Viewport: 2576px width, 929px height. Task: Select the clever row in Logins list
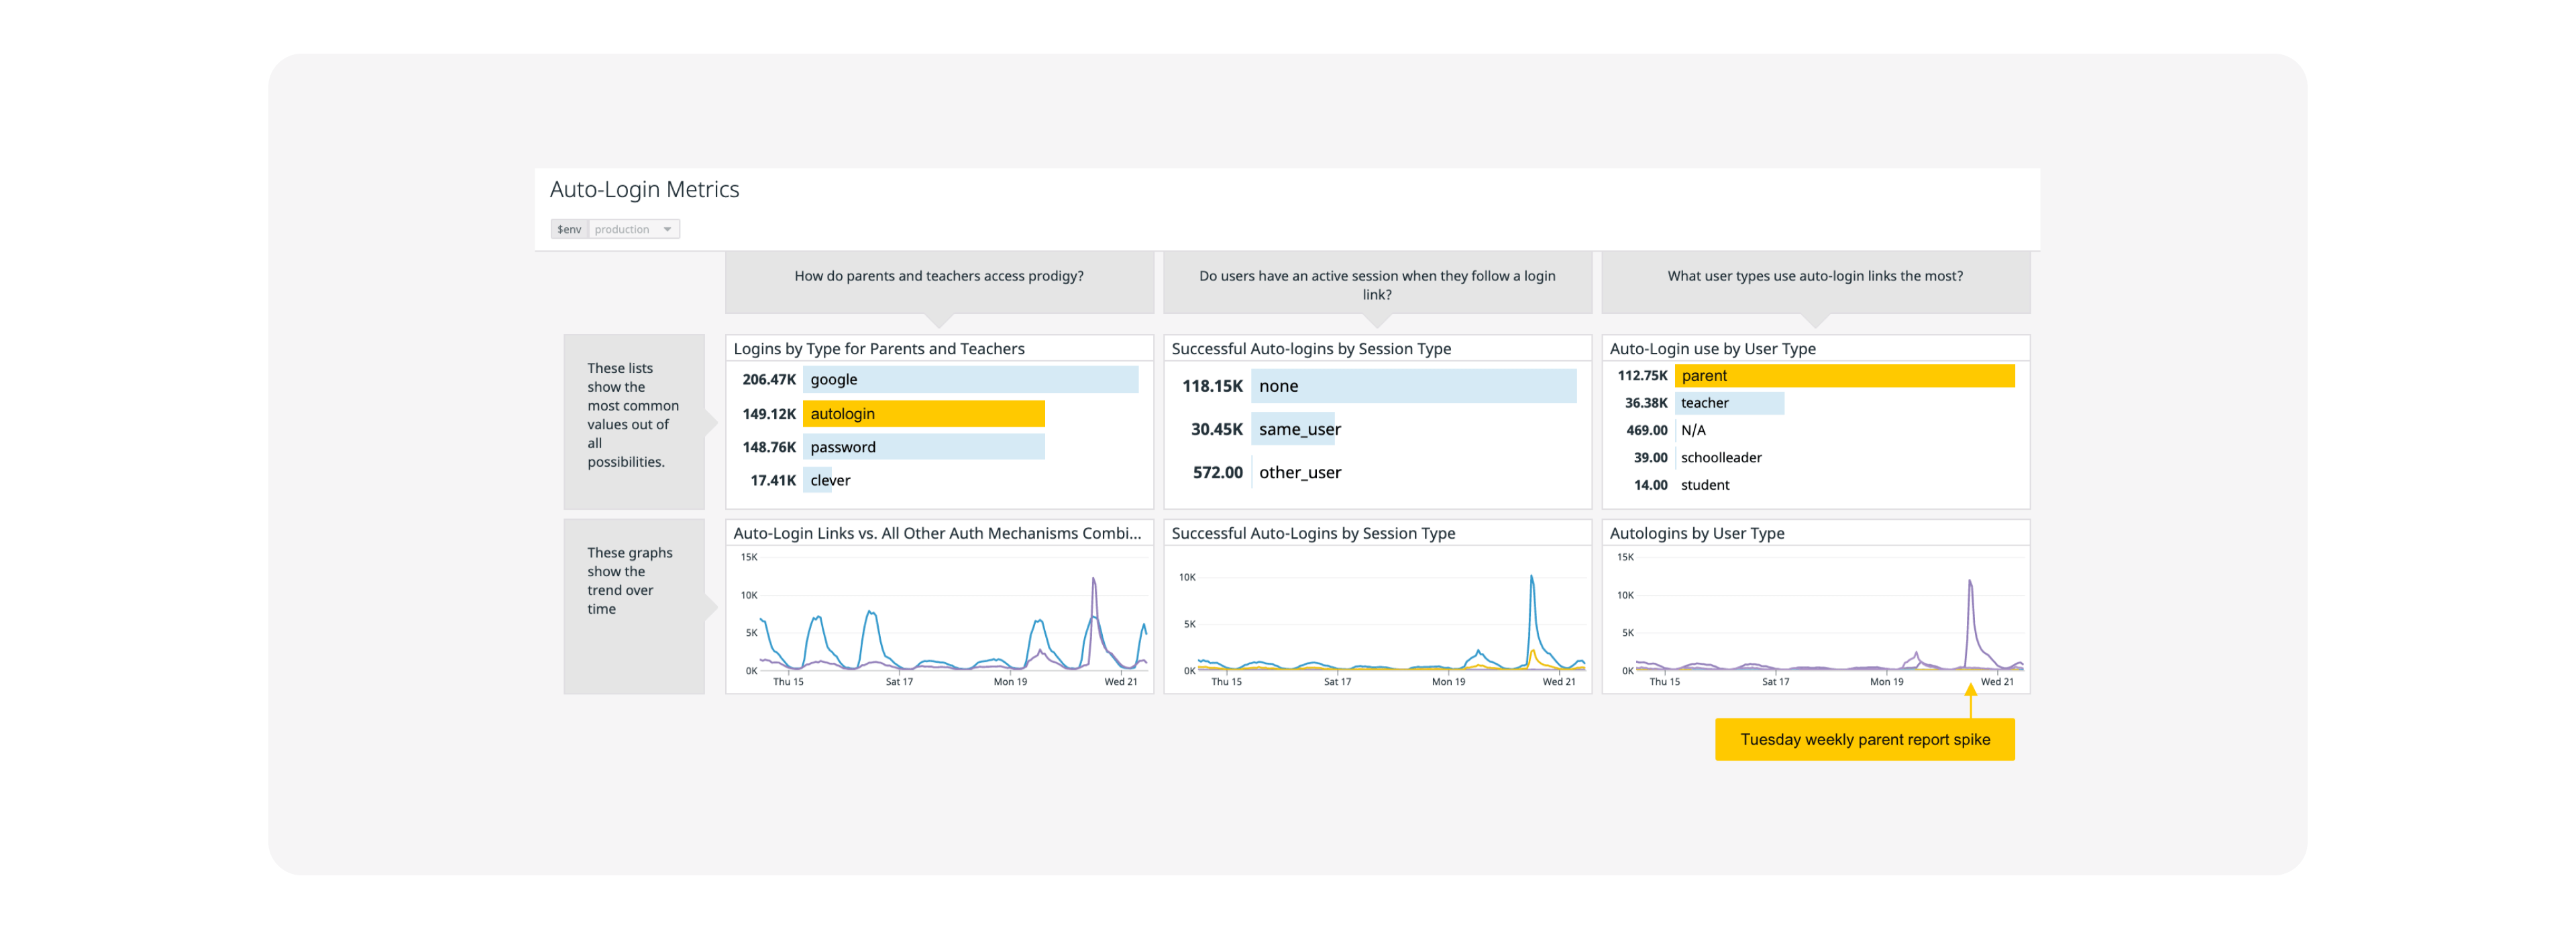(x=939, y=480)
